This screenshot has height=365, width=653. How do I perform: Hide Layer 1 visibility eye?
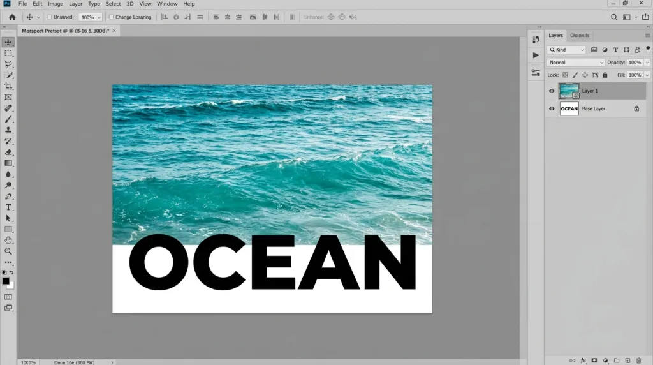click(x=552, y=91)
